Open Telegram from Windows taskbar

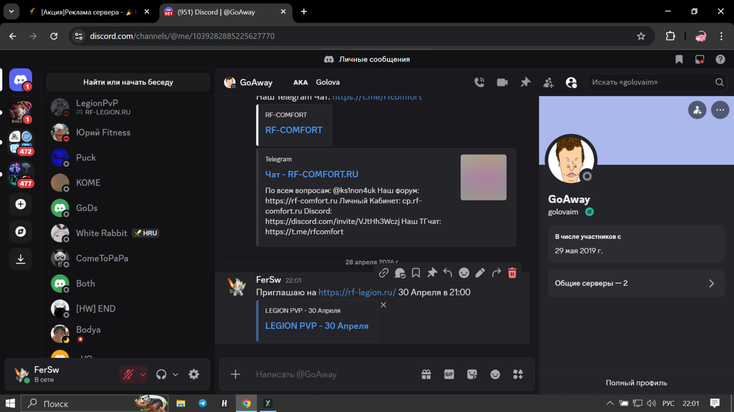pyautogui.click(x=203, y=403)
